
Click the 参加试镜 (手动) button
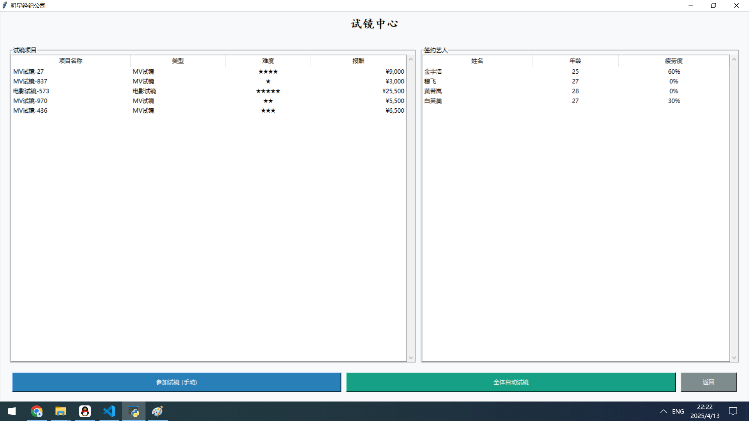176,382
